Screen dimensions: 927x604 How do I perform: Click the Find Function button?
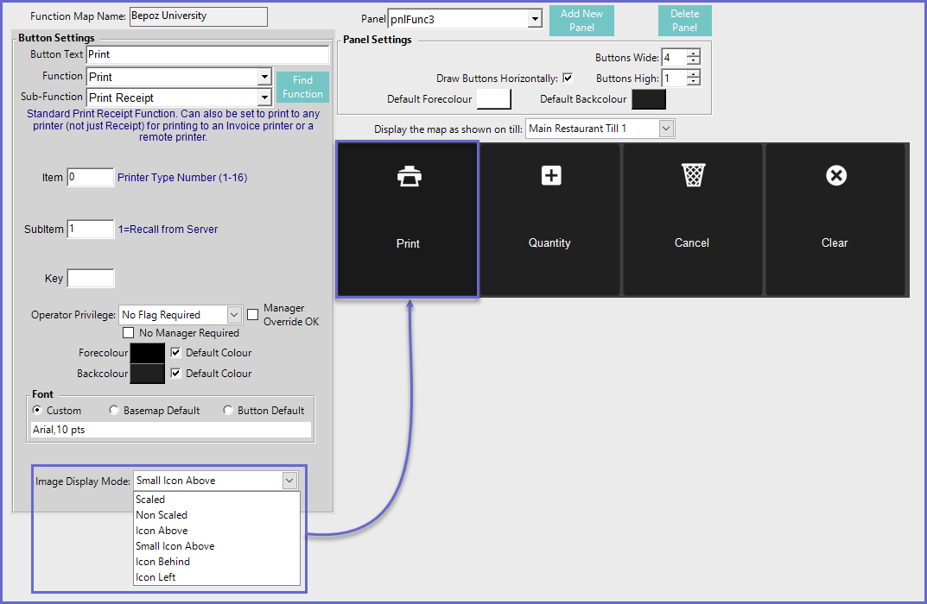pos(302,87)
